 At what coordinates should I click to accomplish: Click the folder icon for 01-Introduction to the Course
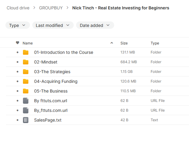pyautogui.click(x=26, y=52)
